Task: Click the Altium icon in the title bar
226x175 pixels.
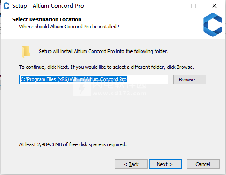Action: click(x=6, y=6)
